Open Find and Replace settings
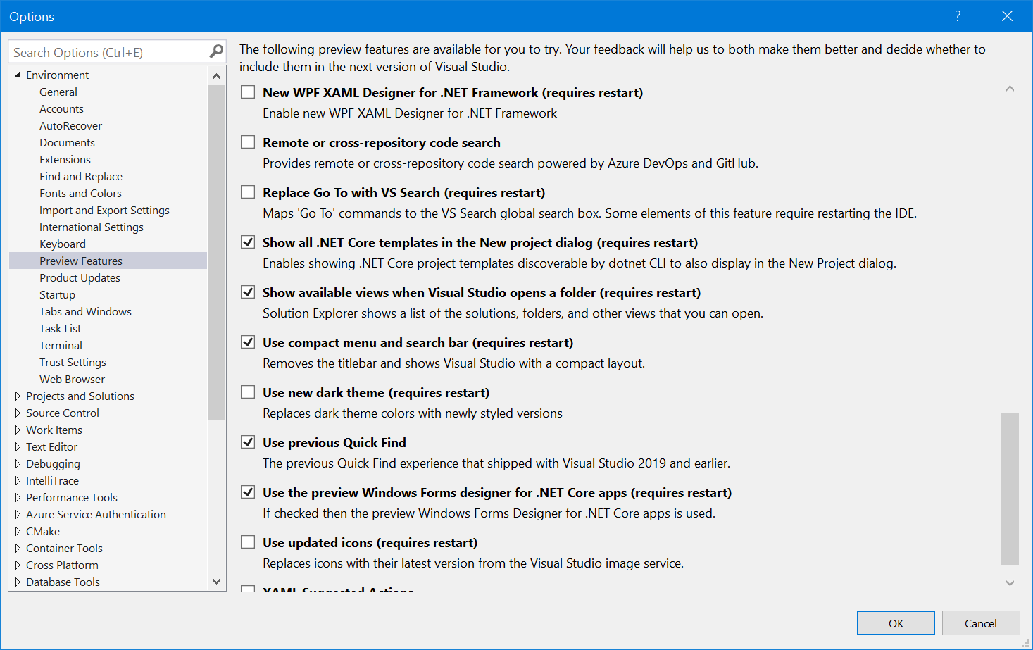This screenshot has width=1033, height=650. (x=81, y=176)
